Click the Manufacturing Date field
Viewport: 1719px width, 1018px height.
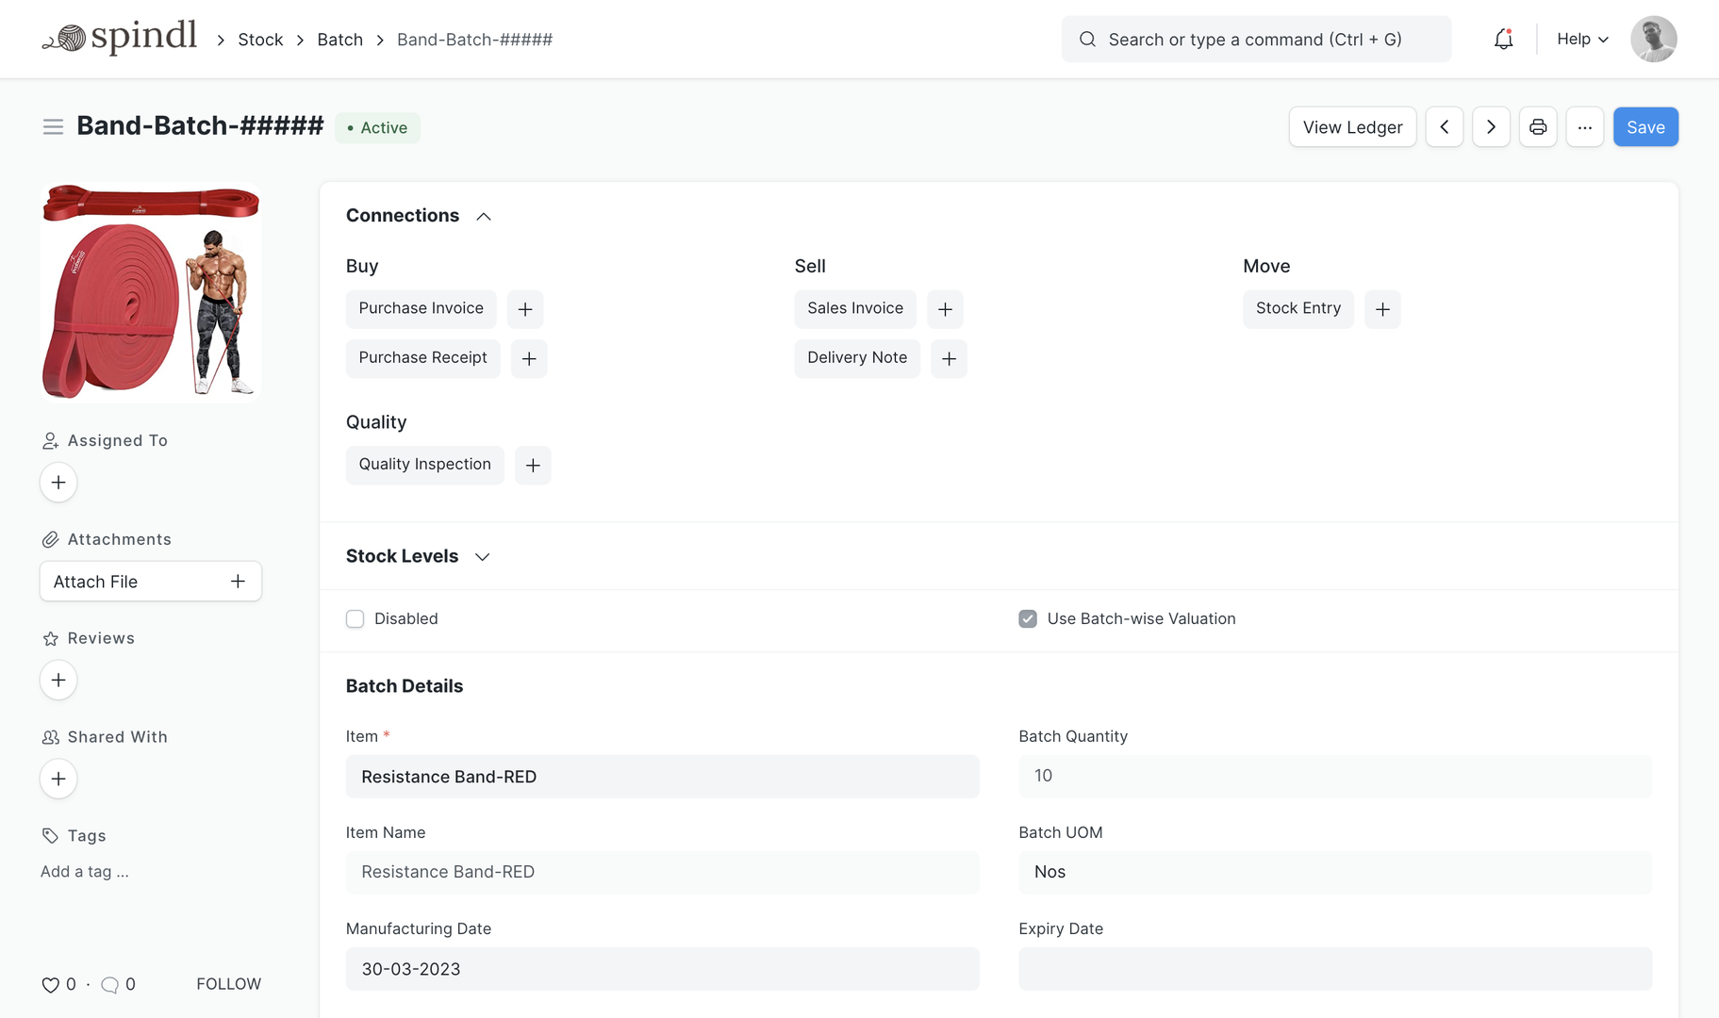coord(662,969)
